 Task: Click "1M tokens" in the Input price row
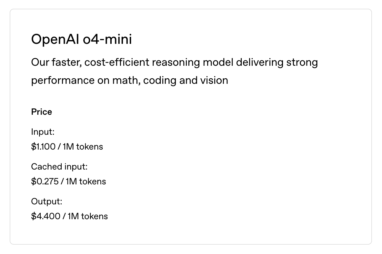point(83,147)
